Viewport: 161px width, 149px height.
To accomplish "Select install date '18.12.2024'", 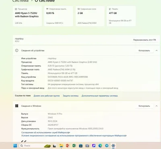I will click(x=52, y=121).
